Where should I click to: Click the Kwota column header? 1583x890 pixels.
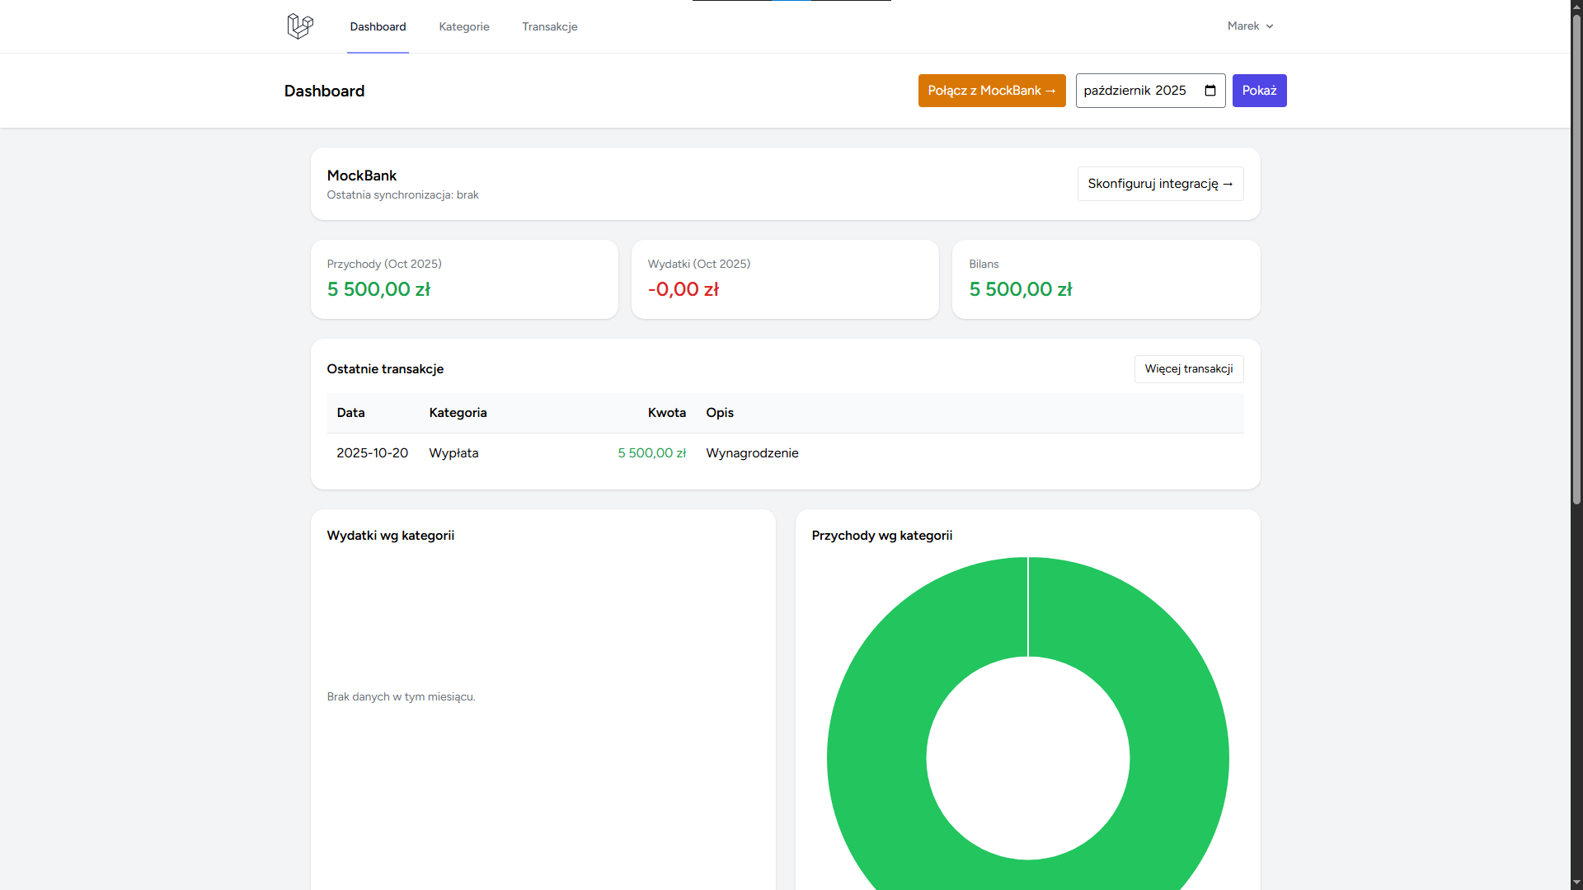point(666,413)
